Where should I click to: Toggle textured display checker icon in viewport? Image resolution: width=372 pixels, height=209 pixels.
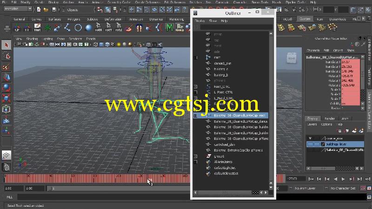click(x=113, y=44)
